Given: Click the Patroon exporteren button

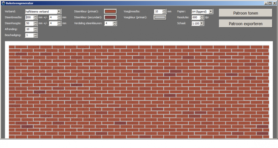Looking at the screenshot, I should (x=245, y=24).
